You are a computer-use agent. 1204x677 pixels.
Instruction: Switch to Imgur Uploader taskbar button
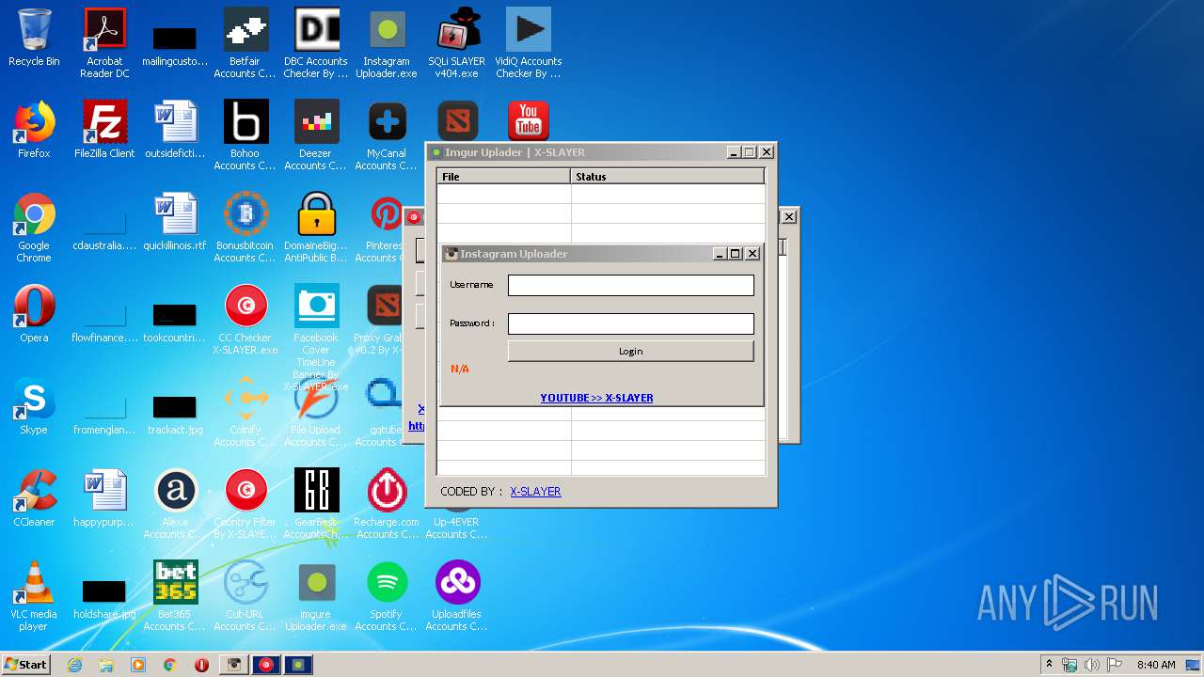[298, 665]
